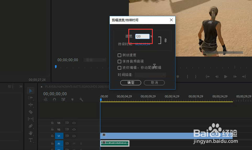The width and height of the screenshot is (252, 150).
Task: Click source monitor timecode 00;00;00;00
Action: click(68, 60)
